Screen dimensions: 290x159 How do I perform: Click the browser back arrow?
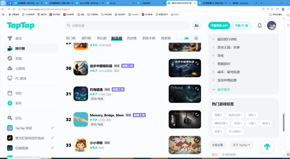click(3, 9)
